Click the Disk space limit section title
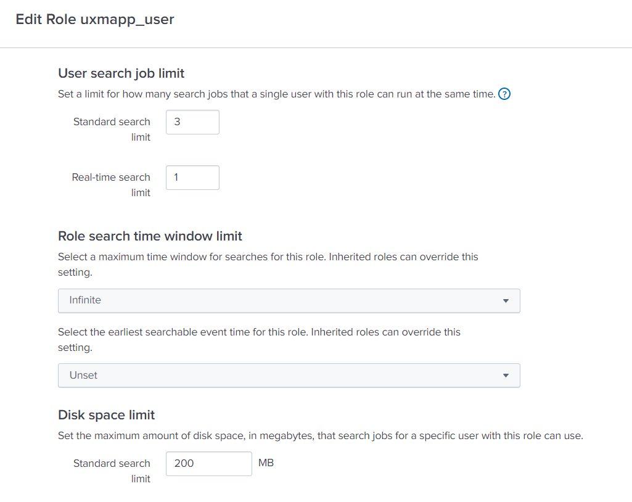 click(x=106, y=415)
